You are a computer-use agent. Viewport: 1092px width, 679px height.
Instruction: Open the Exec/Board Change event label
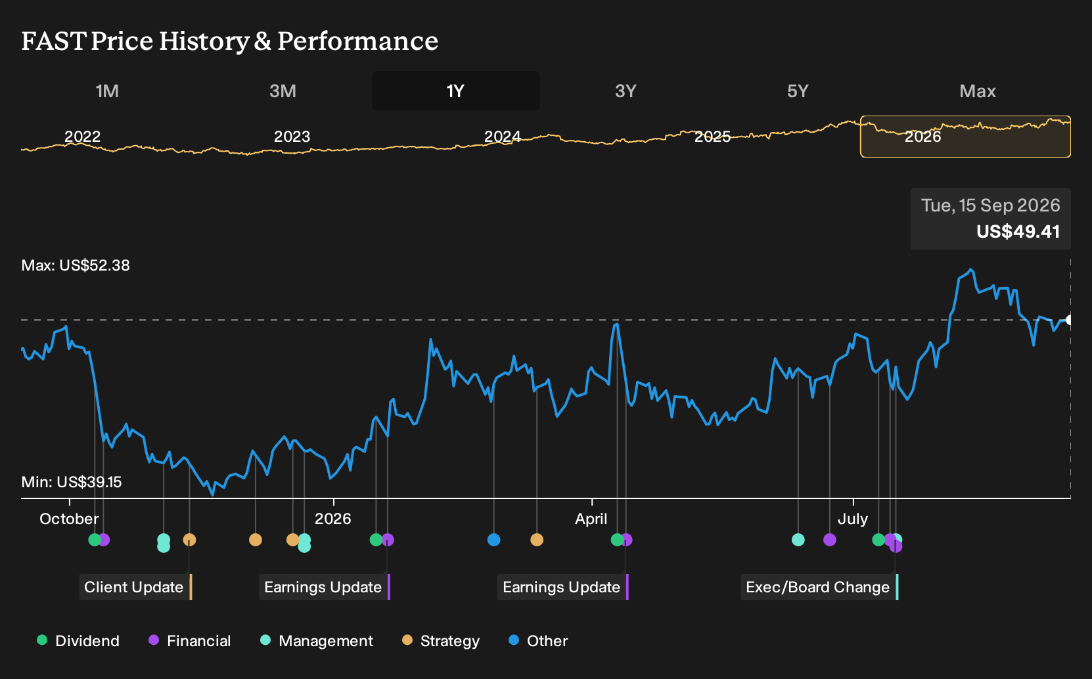point(819,587)
